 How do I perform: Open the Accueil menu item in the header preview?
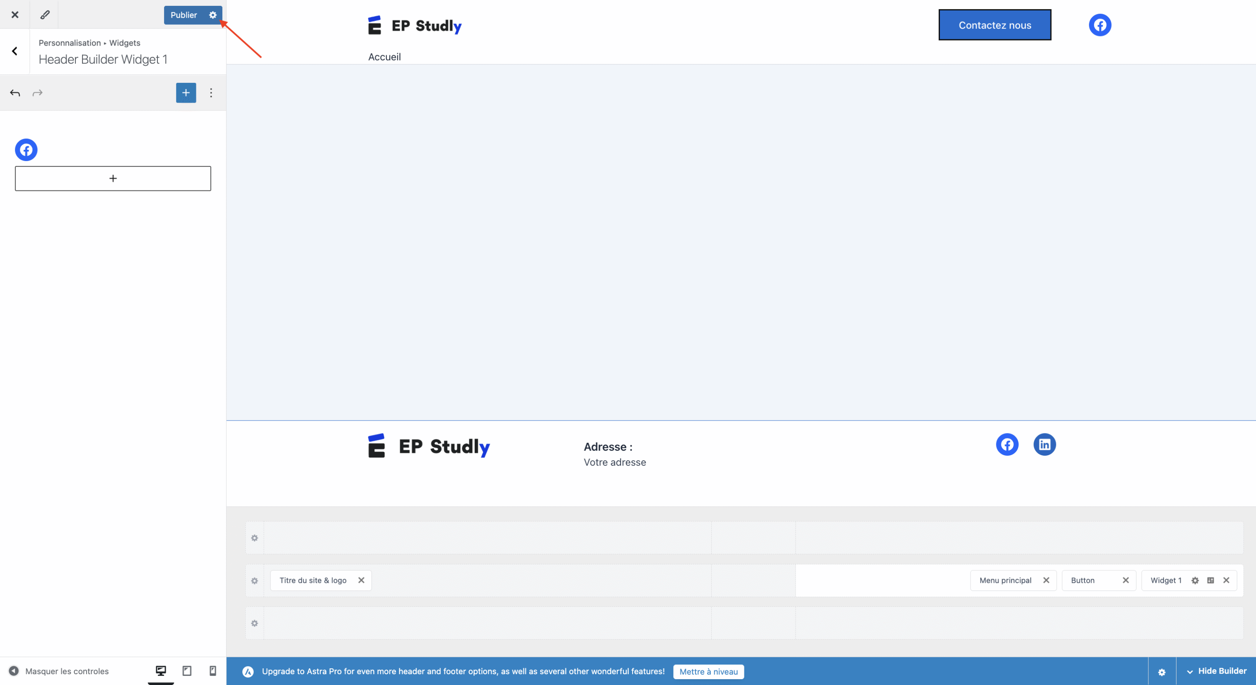(x=384, y=56)
